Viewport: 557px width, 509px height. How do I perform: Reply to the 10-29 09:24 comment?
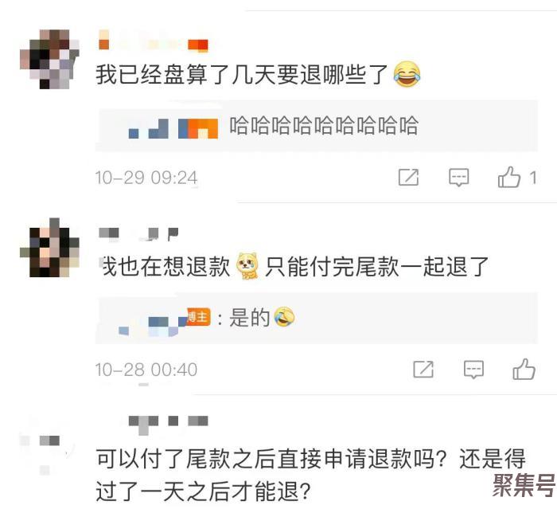(458, 177)
